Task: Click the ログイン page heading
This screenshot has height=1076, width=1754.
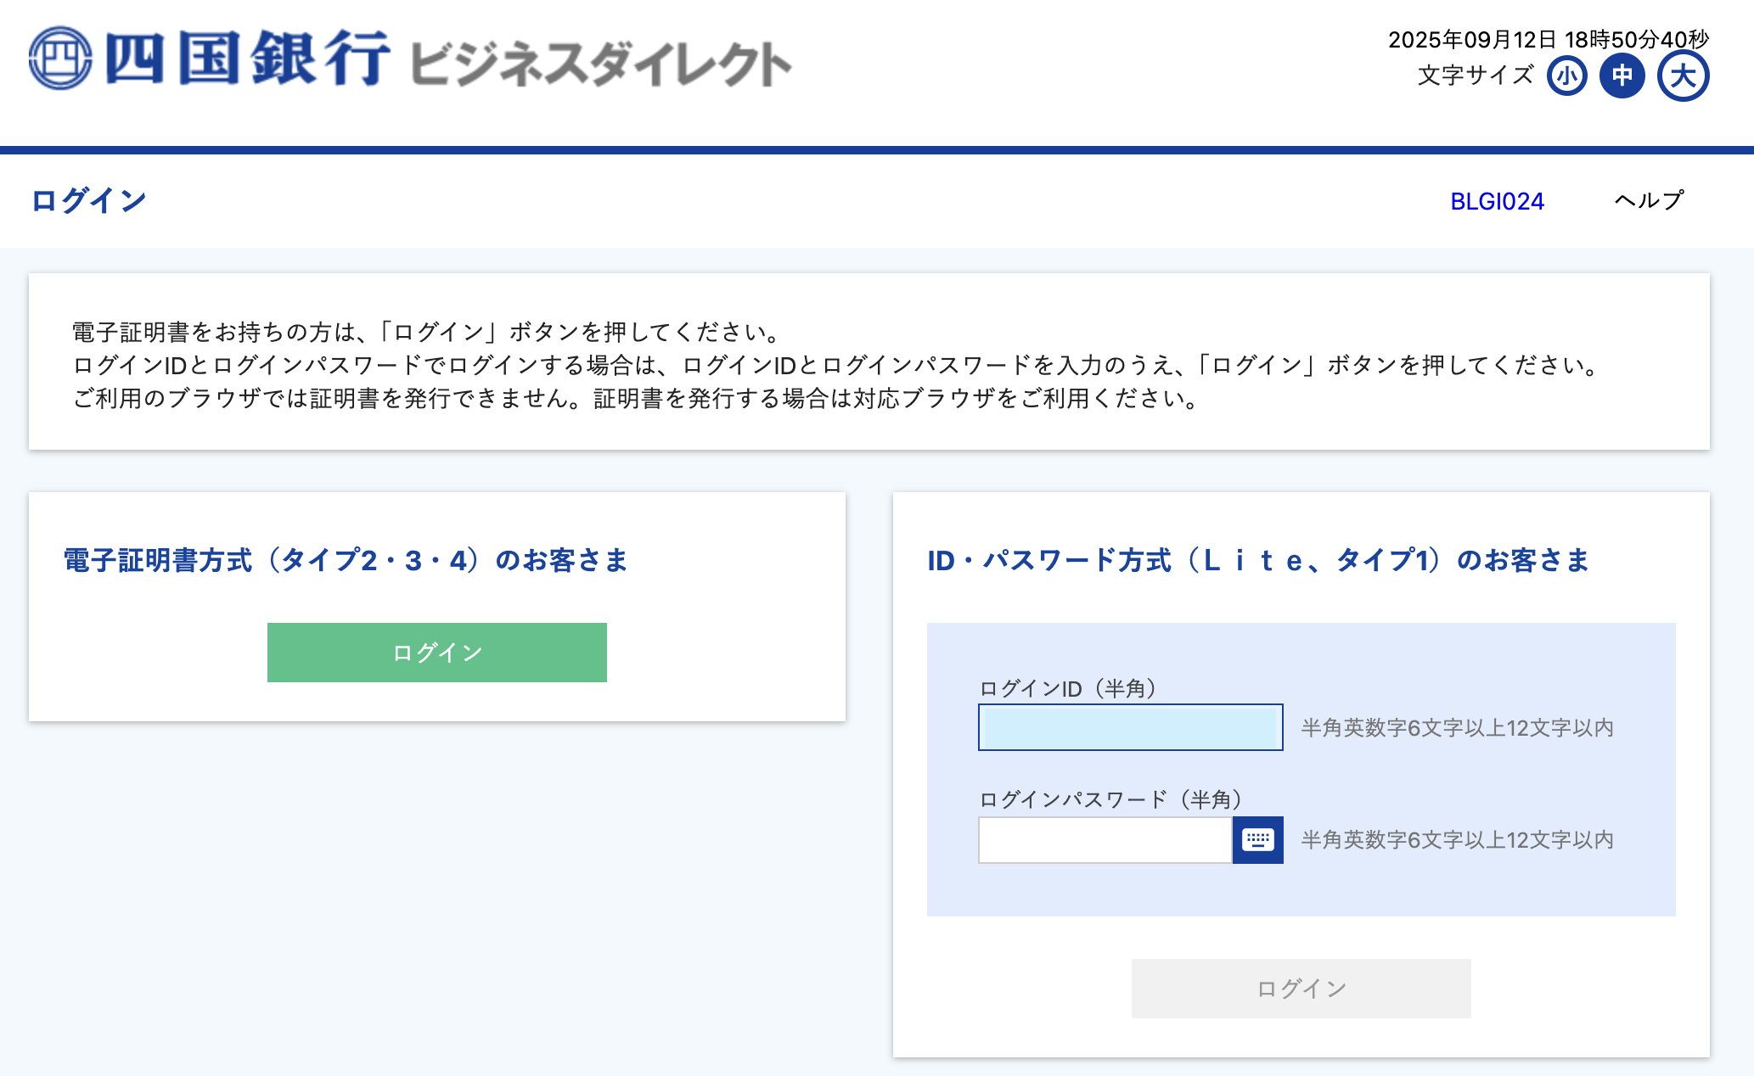Action: 89,201
